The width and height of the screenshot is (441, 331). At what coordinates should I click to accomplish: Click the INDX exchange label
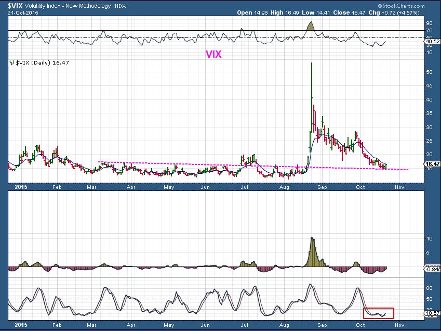119,6
